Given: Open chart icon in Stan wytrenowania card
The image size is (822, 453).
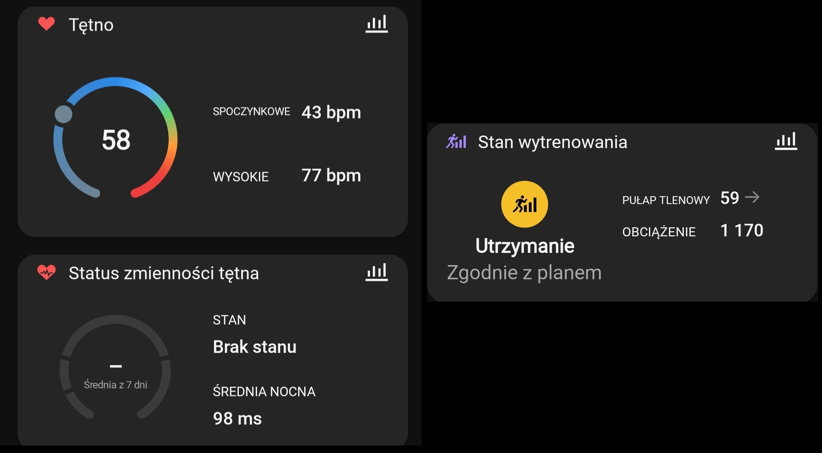Looking at the screenshot, I should click(786, 141).
